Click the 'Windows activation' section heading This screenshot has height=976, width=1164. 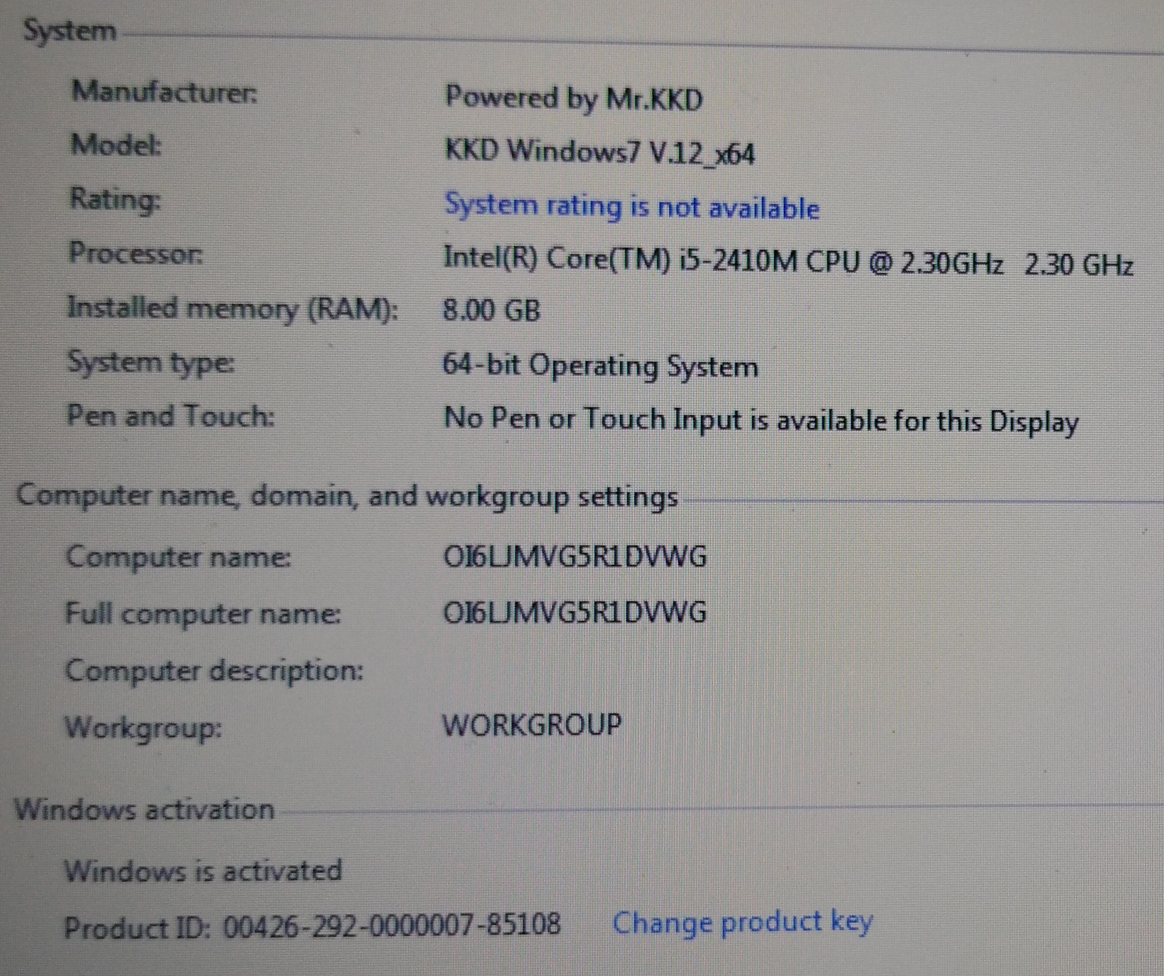click(144, 809)
